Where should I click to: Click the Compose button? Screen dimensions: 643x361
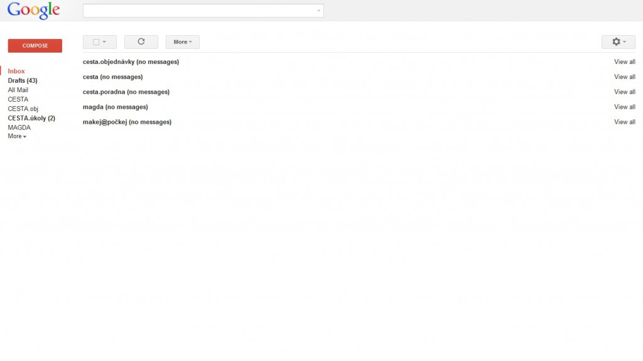click(35, 46)
